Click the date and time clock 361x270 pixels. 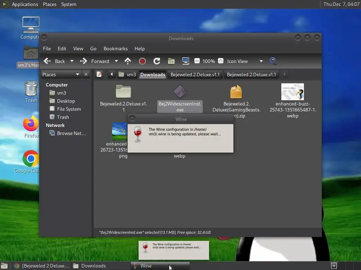pyautogui.click(x=341, y=4)
